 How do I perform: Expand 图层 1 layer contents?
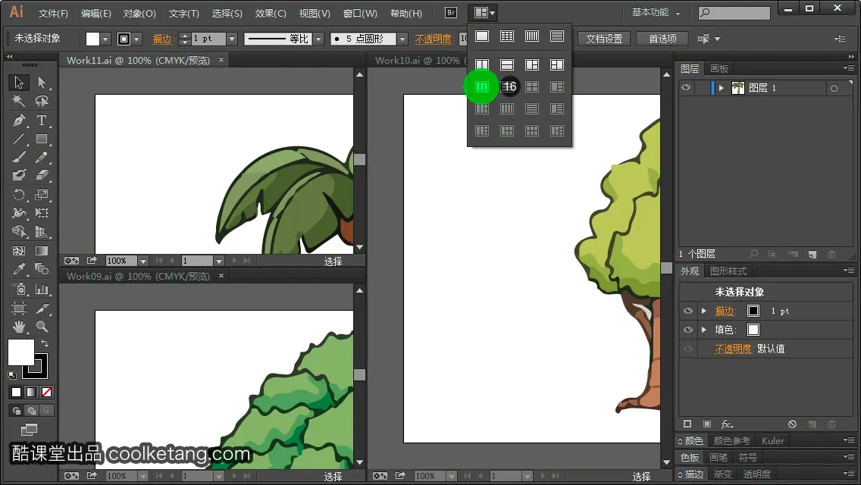click(721, 88)
